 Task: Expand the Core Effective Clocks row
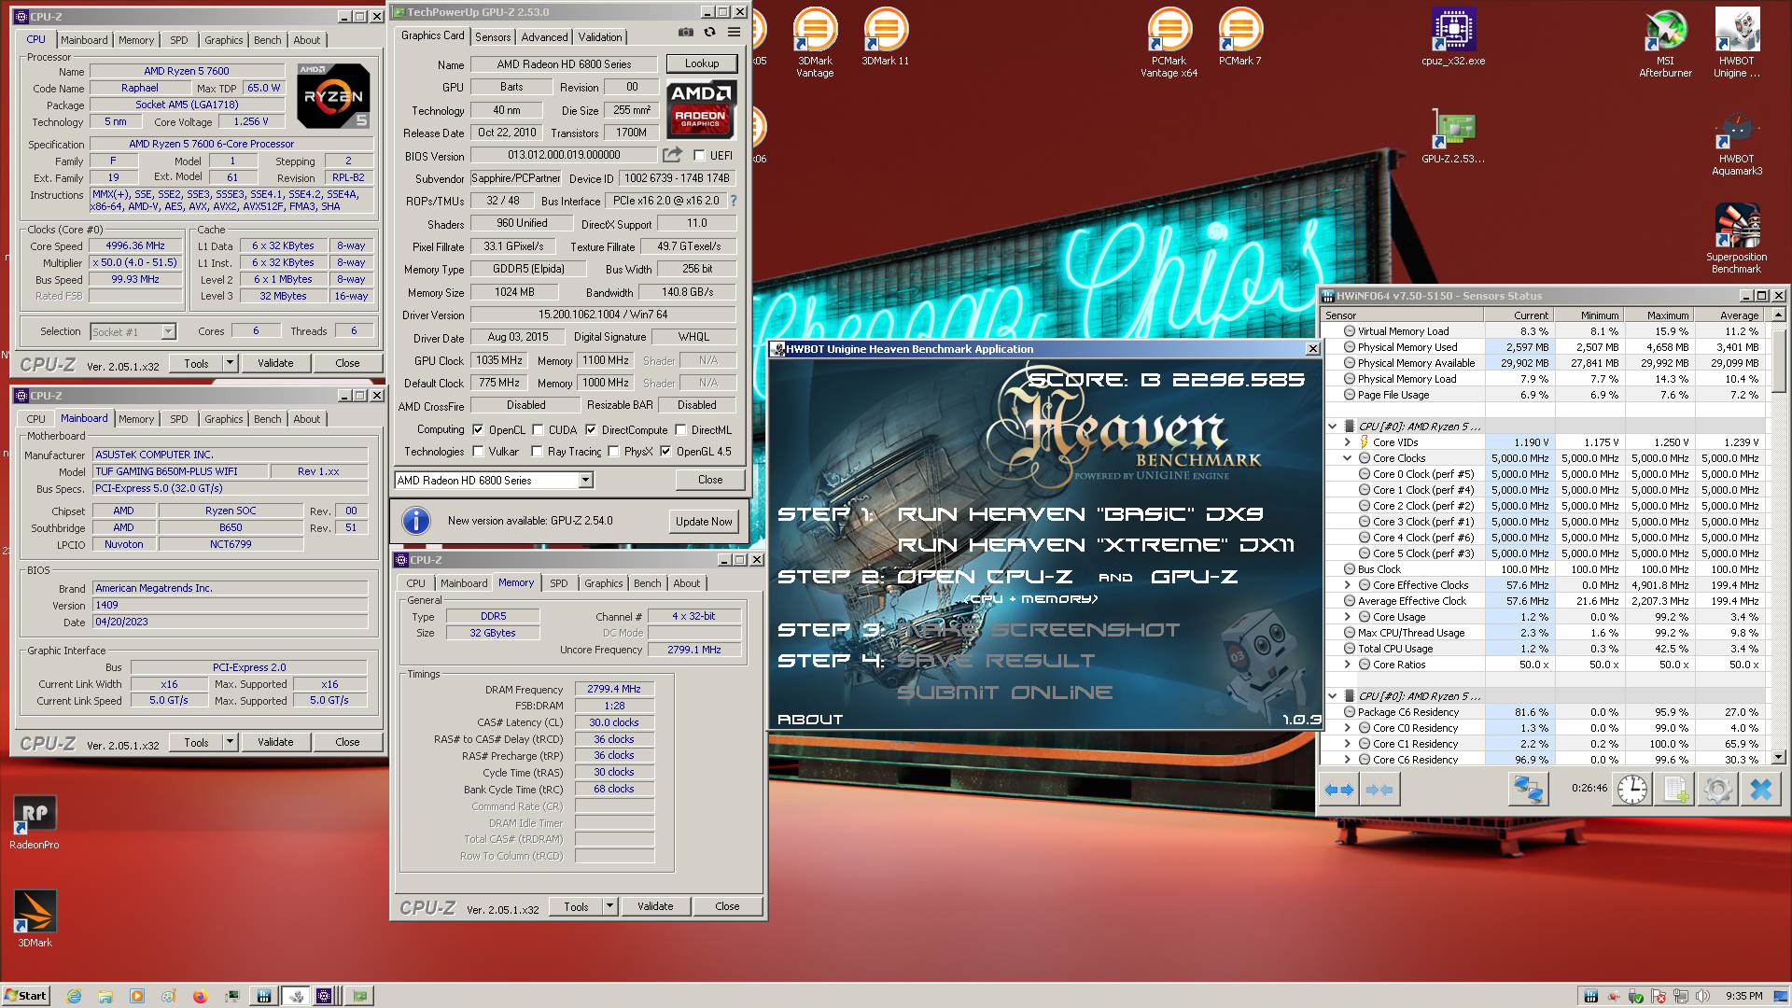[1347, 585]
